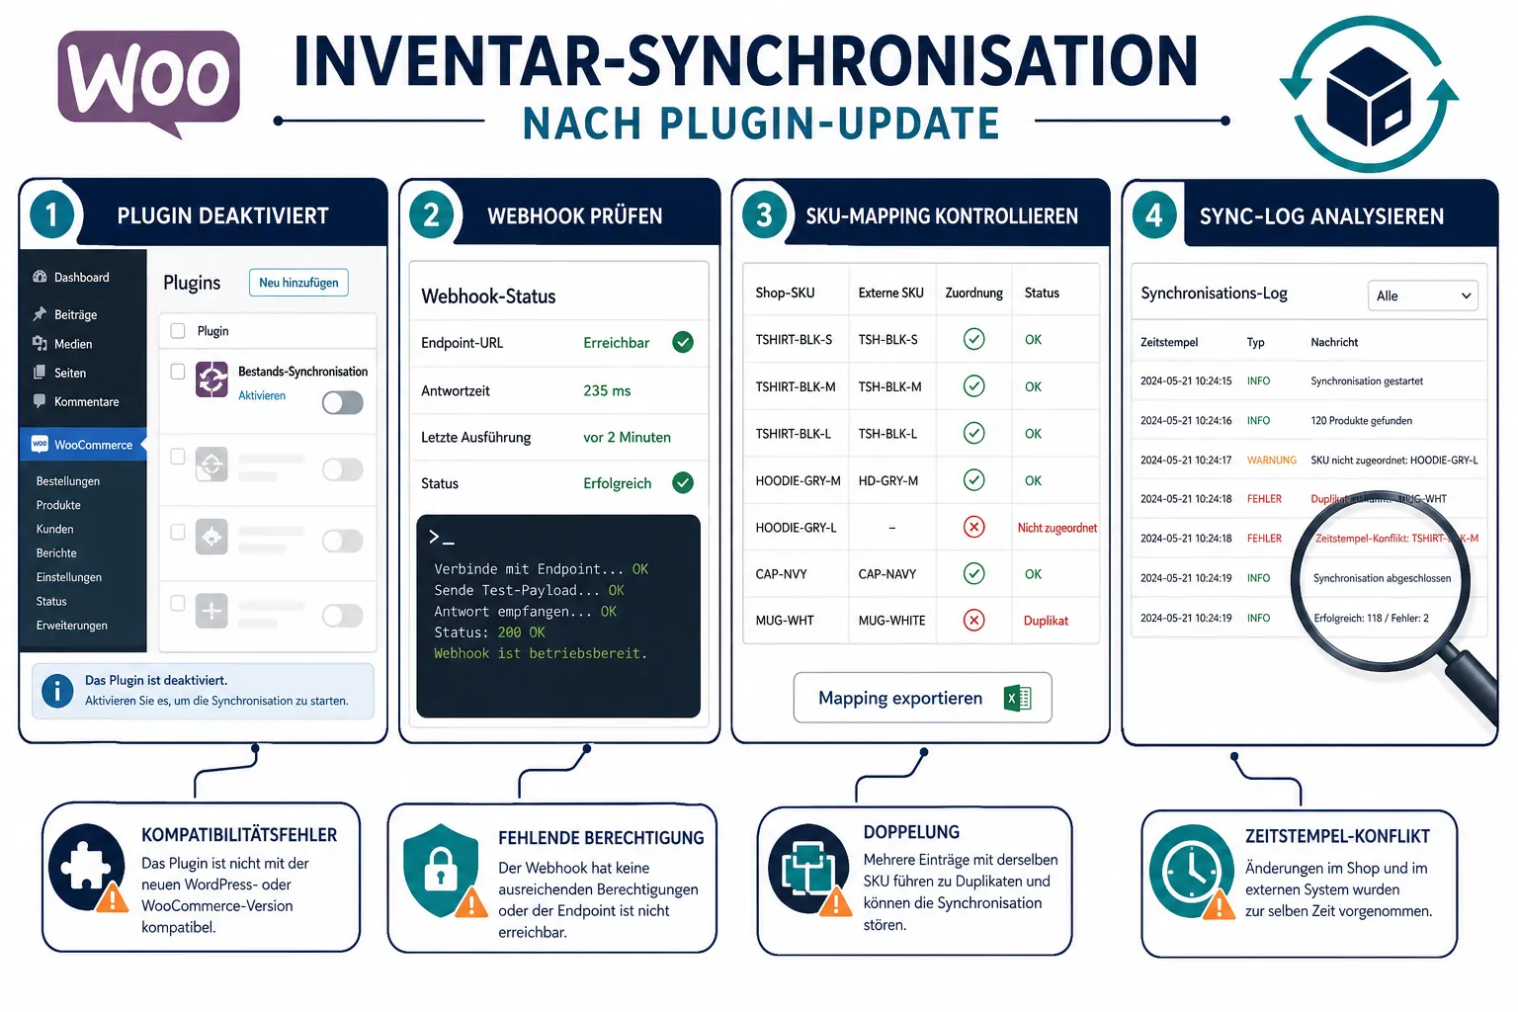Click the log message "120 Produkte gefunden"

1362,421
